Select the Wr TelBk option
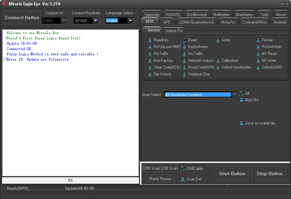 coord(193,54)
